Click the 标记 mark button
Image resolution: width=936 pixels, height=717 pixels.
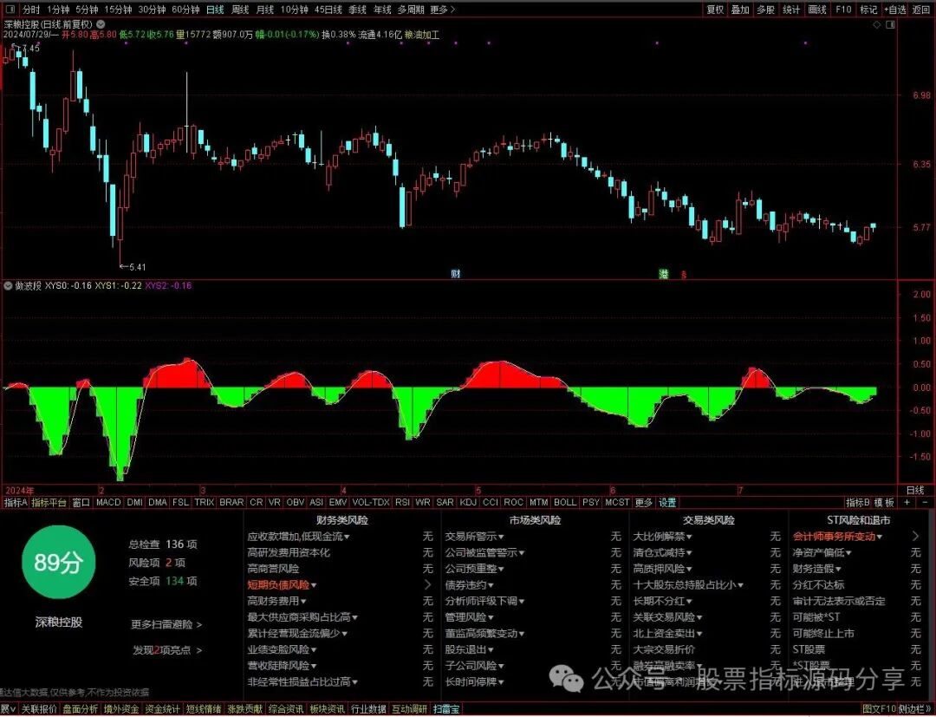868,10
